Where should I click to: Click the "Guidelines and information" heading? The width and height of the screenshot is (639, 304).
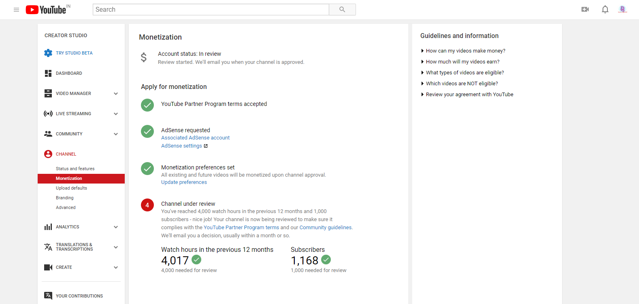pos(459,36)
